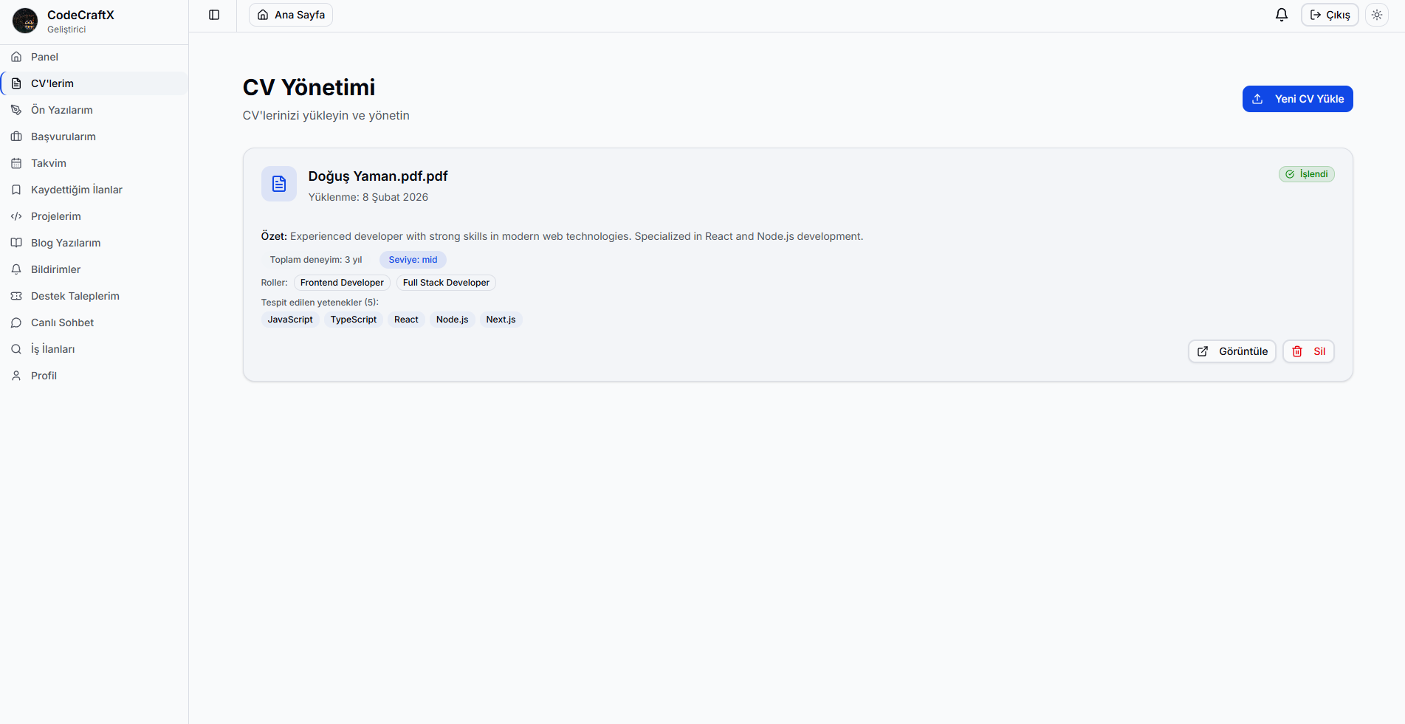The image size is (1405, 724).
Task: Open the Takvim calendar section
Action: (48, 162)
